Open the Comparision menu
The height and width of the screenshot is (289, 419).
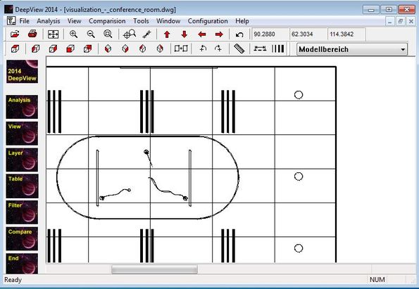point(107,21)
